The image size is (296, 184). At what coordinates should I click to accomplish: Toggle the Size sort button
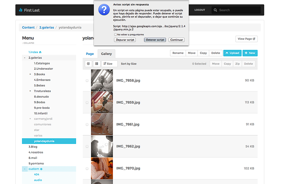point(109,63)
